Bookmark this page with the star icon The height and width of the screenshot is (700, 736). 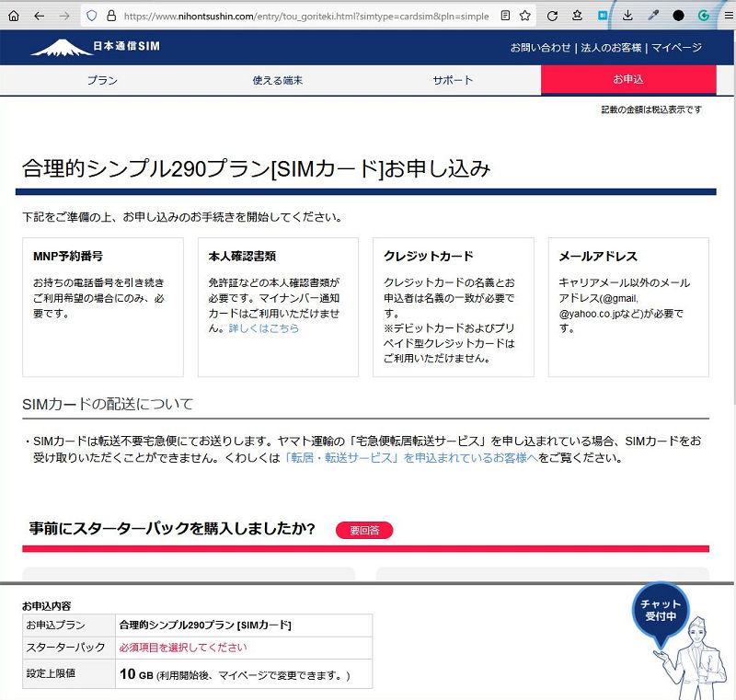pyautogui.click(x=524, y=15)
